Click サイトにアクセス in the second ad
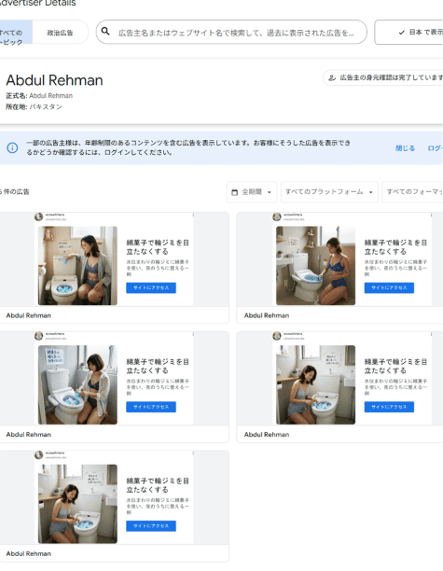 tap(389, 287)
